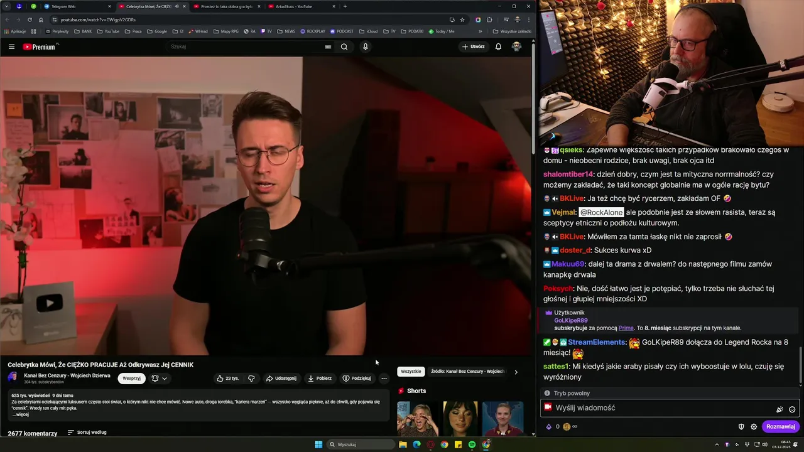Viewport: 804px width, 452px height.
Task: Open Chrome three-dot menu
Action: [528, 19]
